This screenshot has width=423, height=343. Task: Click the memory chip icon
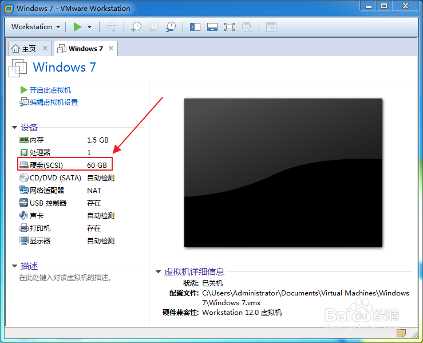[x=23, y=140]
